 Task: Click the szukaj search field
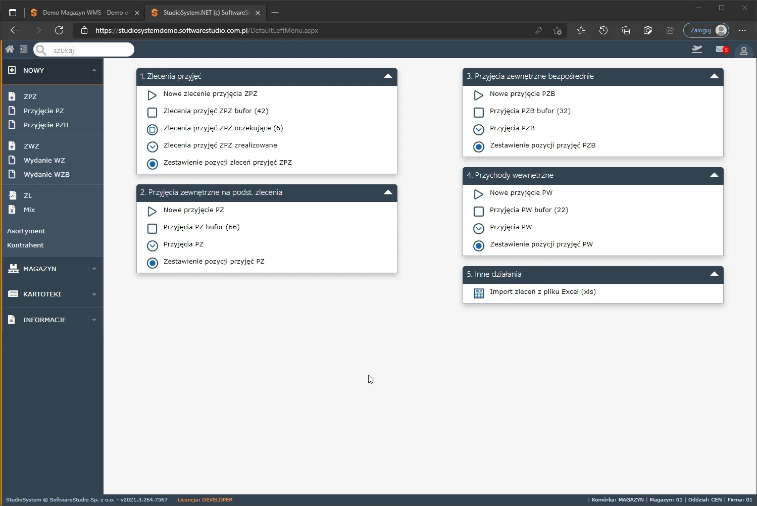pos(84,49)
